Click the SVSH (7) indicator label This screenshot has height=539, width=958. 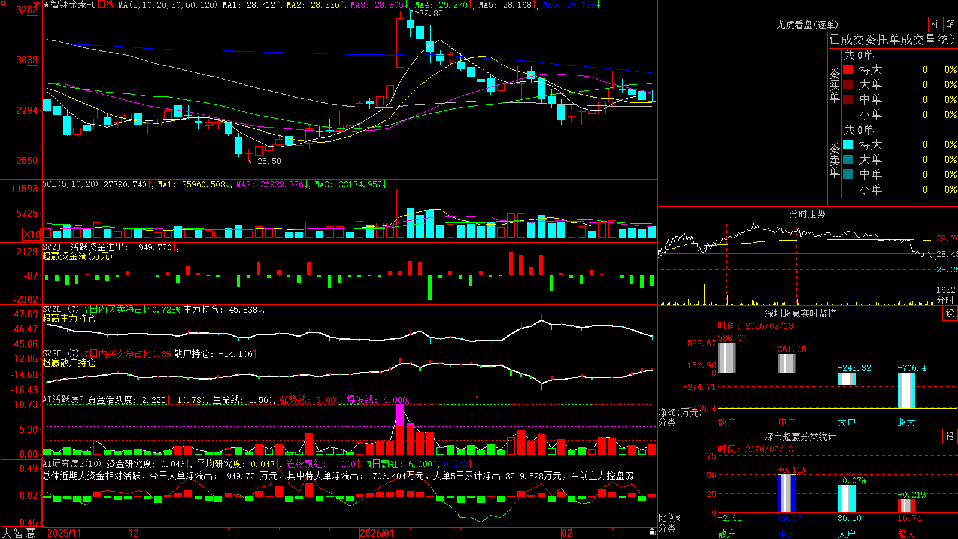[x=60, y=354]
